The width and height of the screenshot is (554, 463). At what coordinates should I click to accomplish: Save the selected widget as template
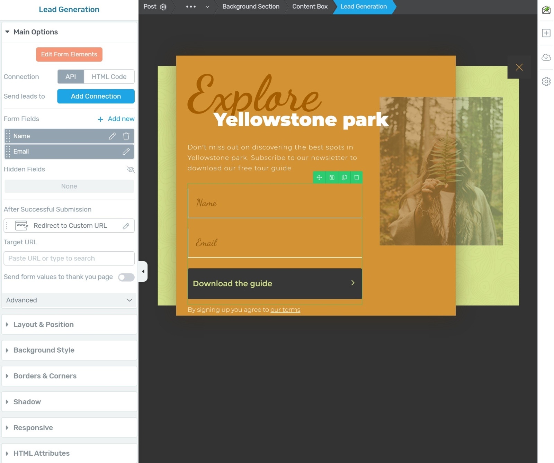332,177
